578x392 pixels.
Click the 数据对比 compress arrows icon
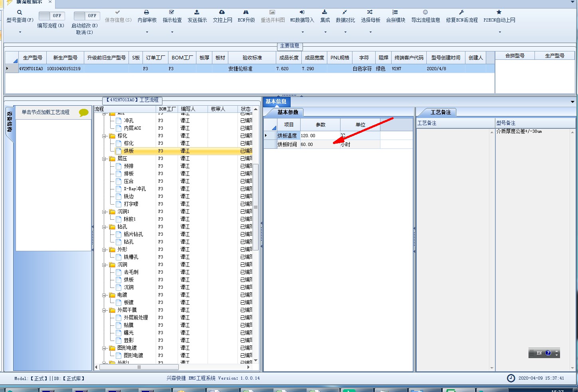pyautogui.click(x=345, y=12)
